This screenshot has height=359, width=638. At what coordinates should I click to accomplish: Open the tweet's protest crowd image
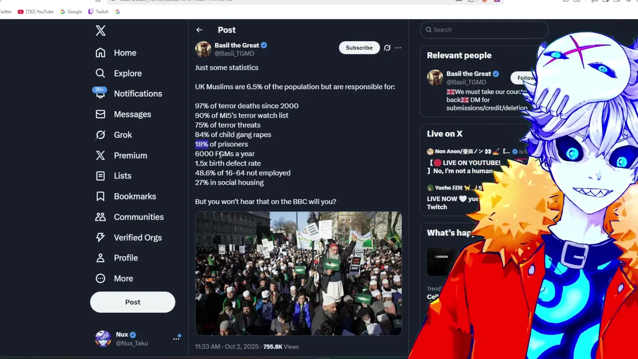click(x=299, y=273)
